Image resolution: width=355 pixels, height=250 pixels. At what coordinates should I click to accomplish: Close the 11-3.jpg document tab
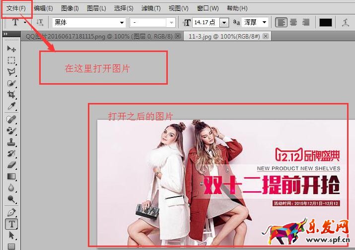click(266, 37)
